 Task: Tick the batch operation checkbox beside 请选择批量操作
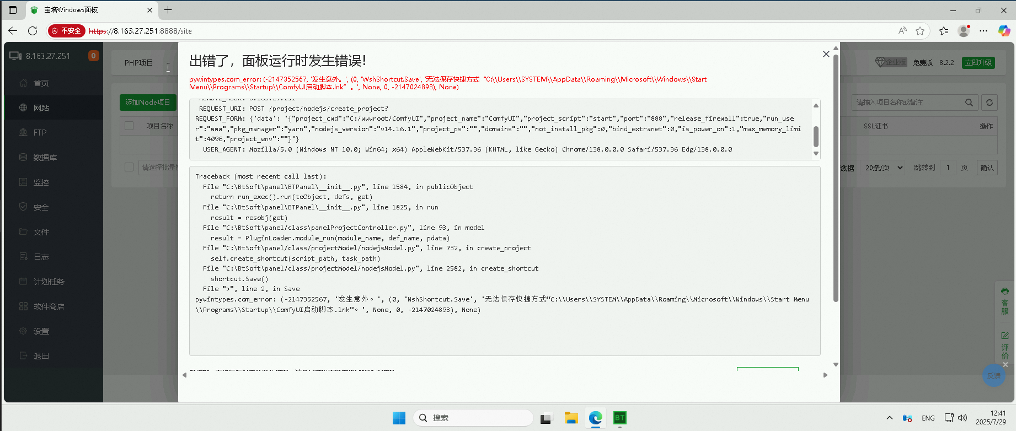click(129, 167)
